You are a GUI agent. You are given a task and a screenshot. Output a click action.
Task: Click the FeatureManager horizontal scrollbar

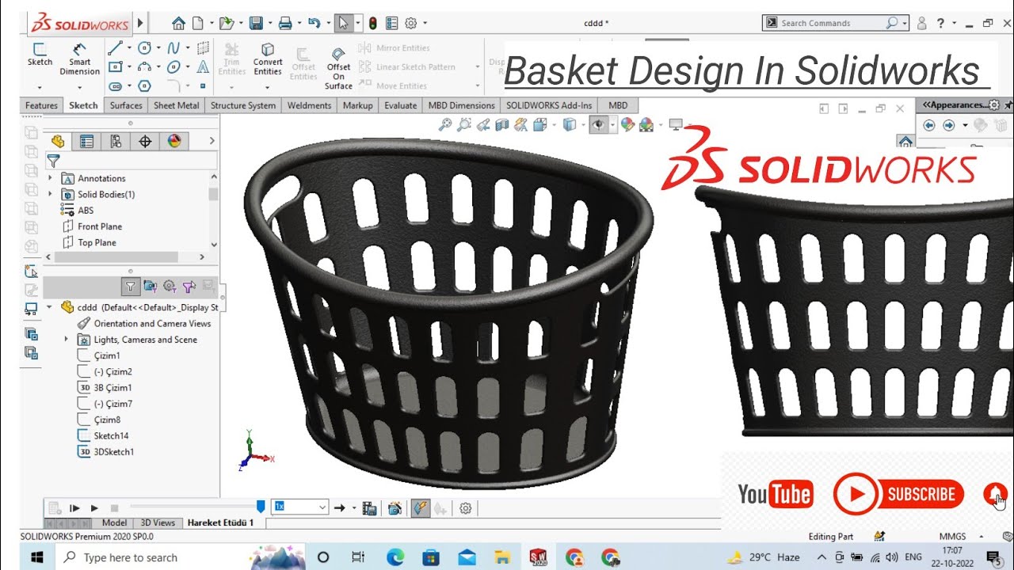click(x=115, y=257)
